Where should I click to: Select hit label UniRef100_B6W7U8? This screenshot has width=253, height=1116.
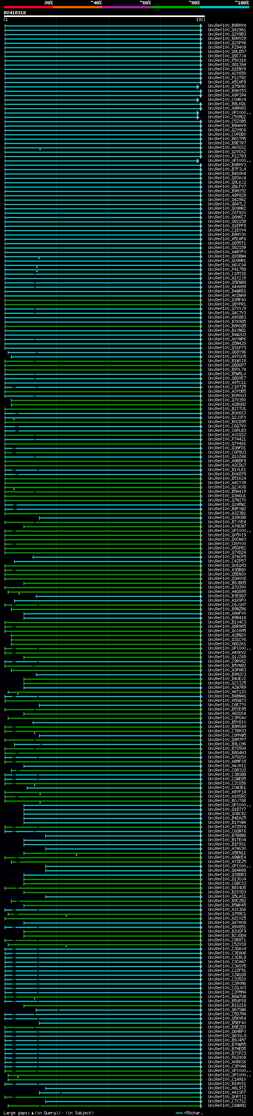point(227,996)
